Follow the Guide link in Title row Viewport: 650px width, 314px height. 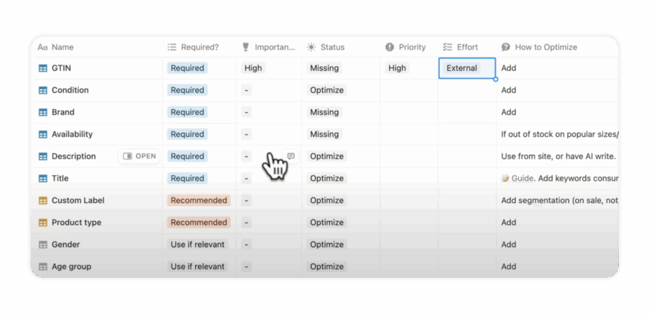coord(522,178)
